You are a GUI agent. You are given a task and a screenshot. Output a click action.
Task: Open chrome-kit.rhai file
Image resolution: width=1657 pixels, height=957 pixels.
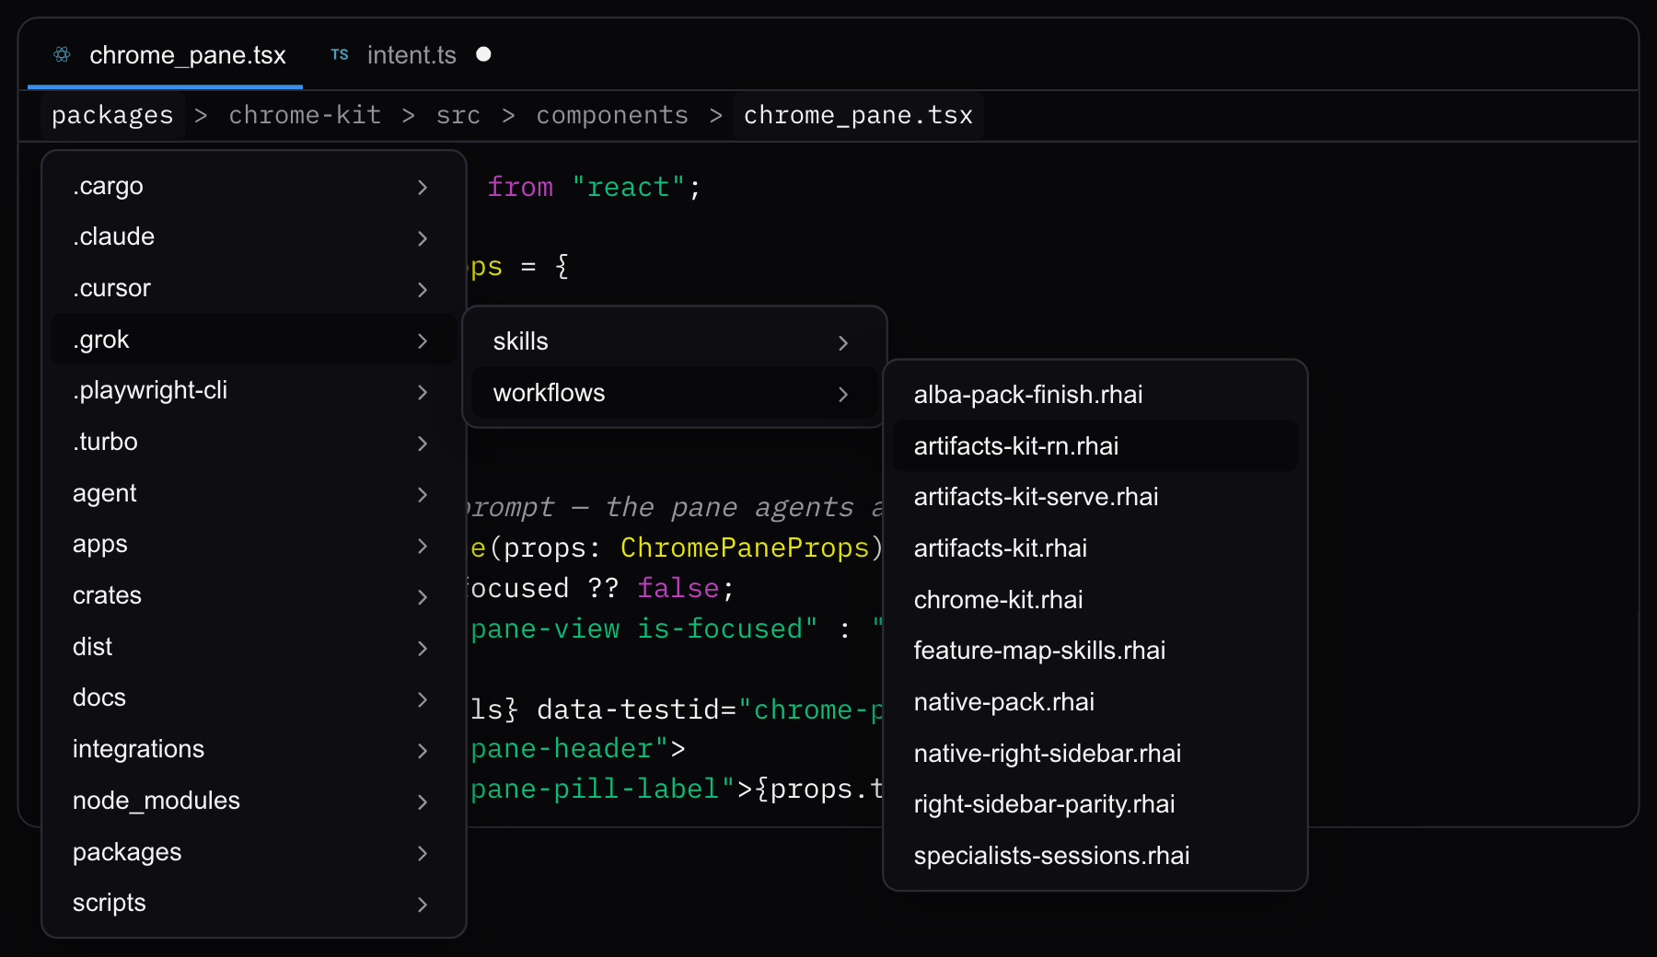(1095, 600)
